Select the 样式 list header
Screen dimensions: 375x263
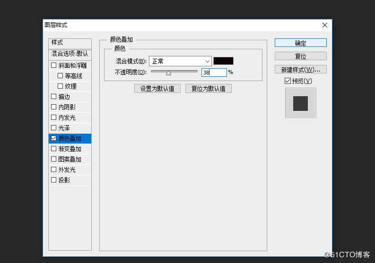click(x=70, y=43)
